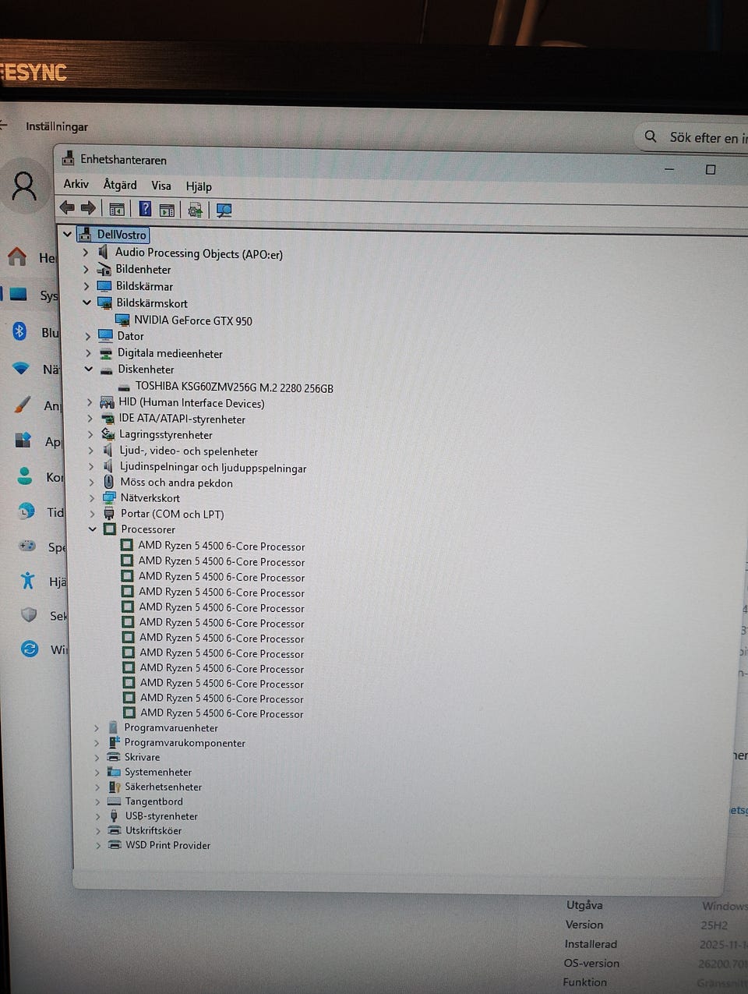Click the USB-styrenheter connector icon
This screenshot has height=994, width=748.
(114, 816)
